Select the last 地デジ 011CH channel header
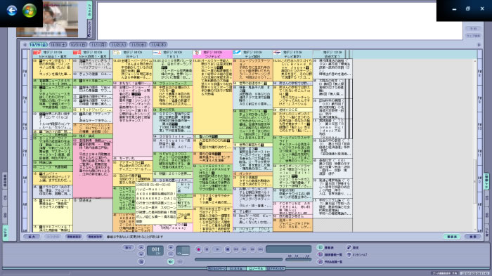Image resolution: width=492 pixels, height=276 pixels. (332, 54)
